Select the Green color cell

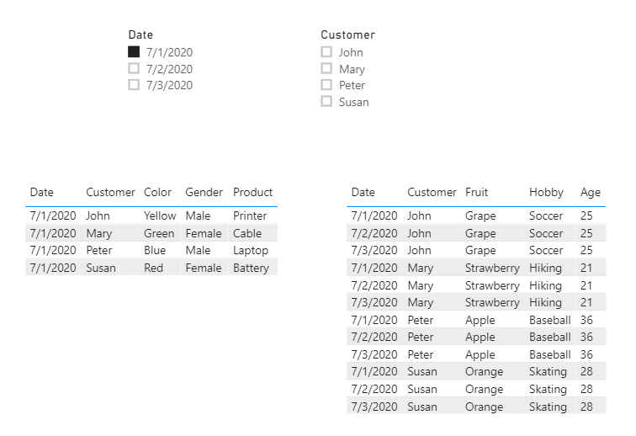tap(159, 233)
